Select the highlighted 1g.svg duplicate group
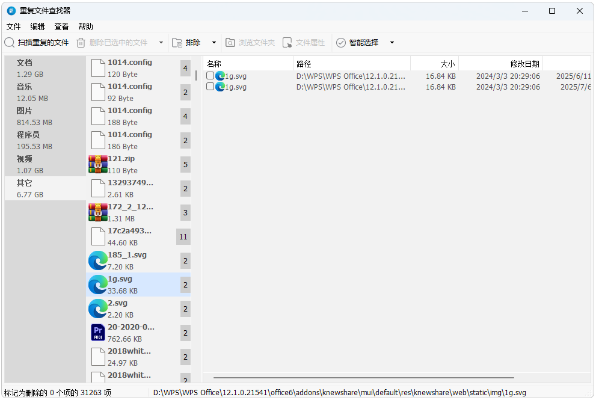This screenshot has height=400, width=596. click(x=138, y=285)
